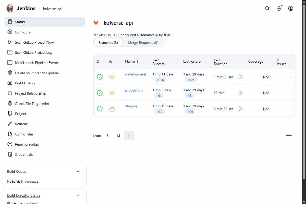The image size is (306, 204).
Task: Open the production branch link
Action: pos(134,90)
